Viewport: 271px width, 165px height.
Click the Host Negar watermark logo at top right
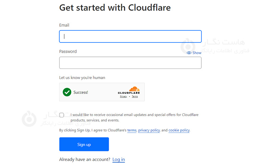point(188,46)
